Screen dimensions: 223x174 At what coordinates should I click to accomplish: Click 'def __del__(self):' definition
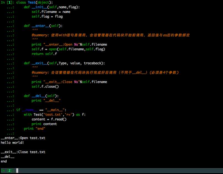tap(41, 96)
